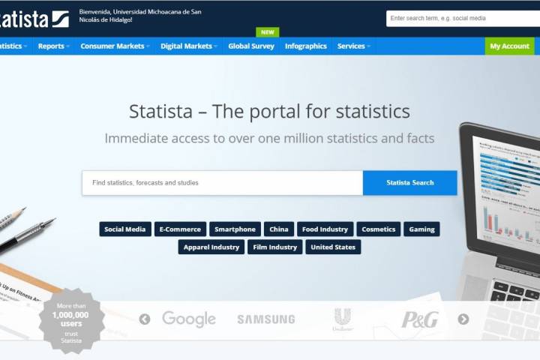Expand the Consumer Markets dropdown menu

[115, 46]
